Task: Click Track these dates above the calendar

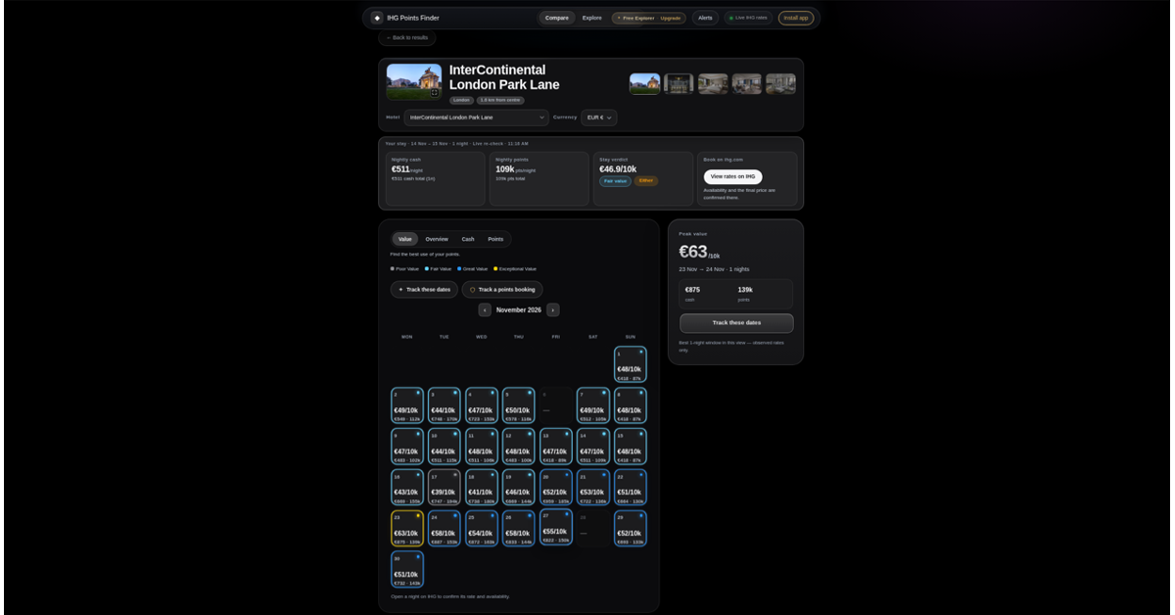Action: (x=425, y=290)
